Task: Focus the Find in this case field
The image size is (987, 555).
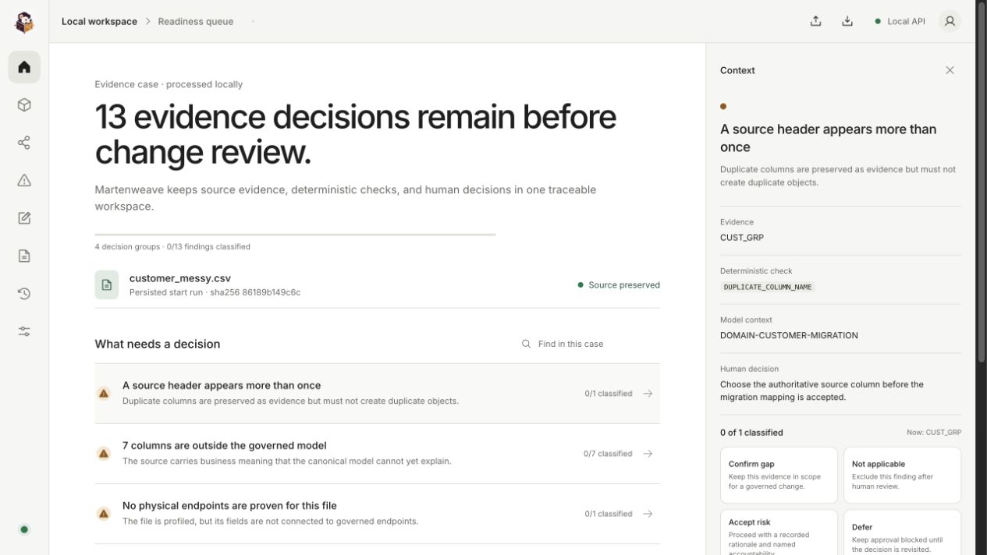Action: point(590,344)
